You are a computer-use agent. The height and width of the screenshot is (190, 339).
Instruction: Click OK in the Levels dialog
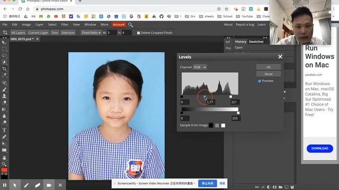pyautogui.click(x=269, y=67)
